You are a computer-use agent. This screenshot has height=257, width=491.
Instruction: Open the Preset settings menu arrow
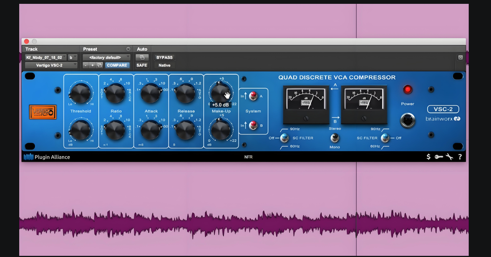(128, 49)
